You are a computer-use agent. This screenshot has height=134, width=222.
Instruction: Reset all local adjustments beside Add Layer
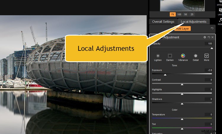[x=212, y=28]
